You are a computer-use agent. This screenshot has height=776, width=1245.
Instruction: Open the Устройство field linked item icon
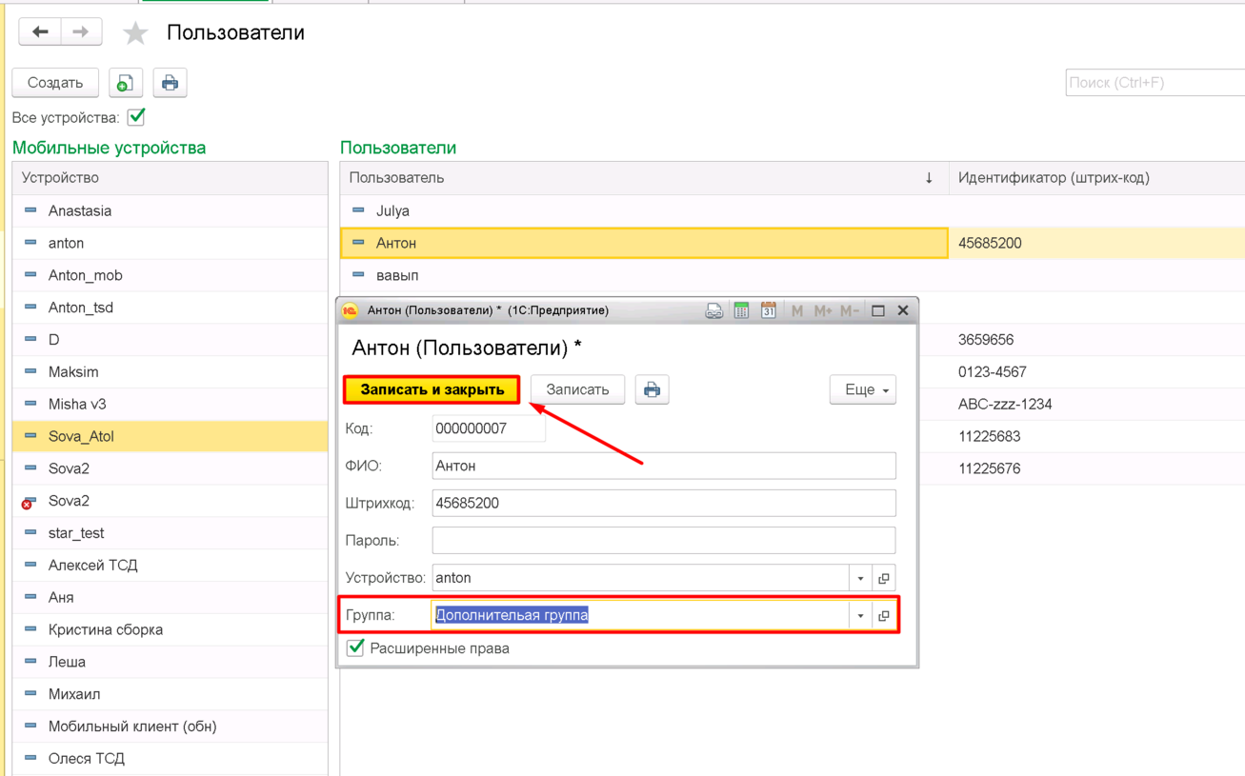pyautogui.click(x=884, y=578)
